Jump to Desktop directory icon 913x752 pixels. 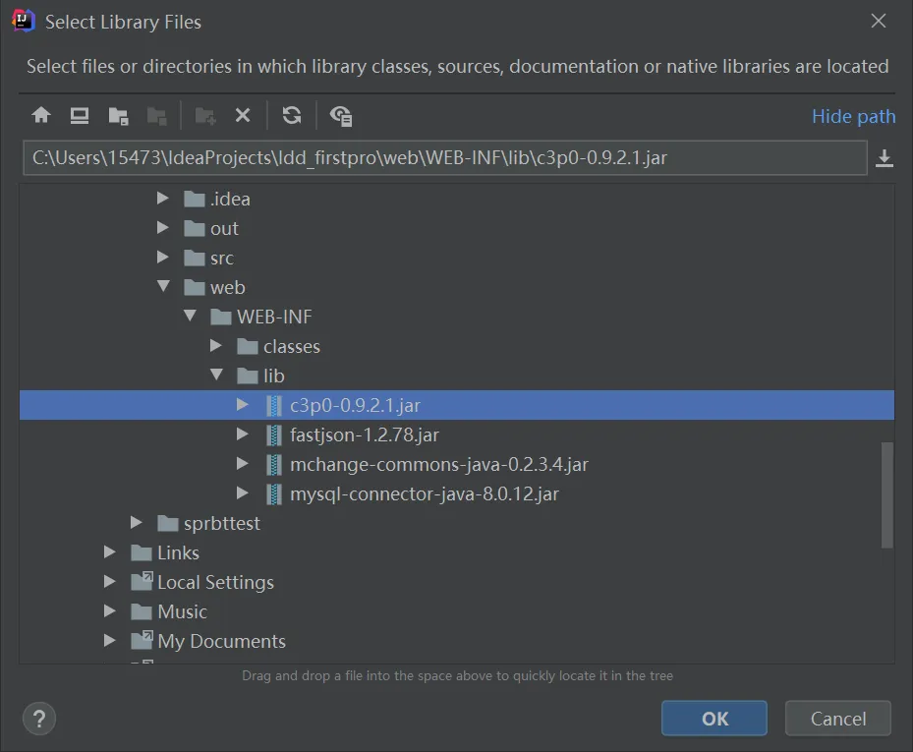(x=80, y=115)
